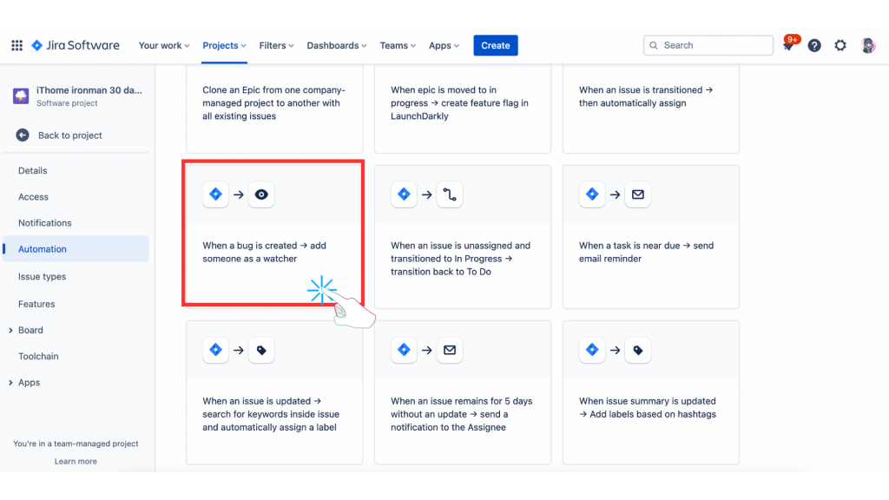Image resolution: width=889 pixels, height=500 pixels.
Task: Click the tag icon in hashtags label template
Action: tap(638, 350)
